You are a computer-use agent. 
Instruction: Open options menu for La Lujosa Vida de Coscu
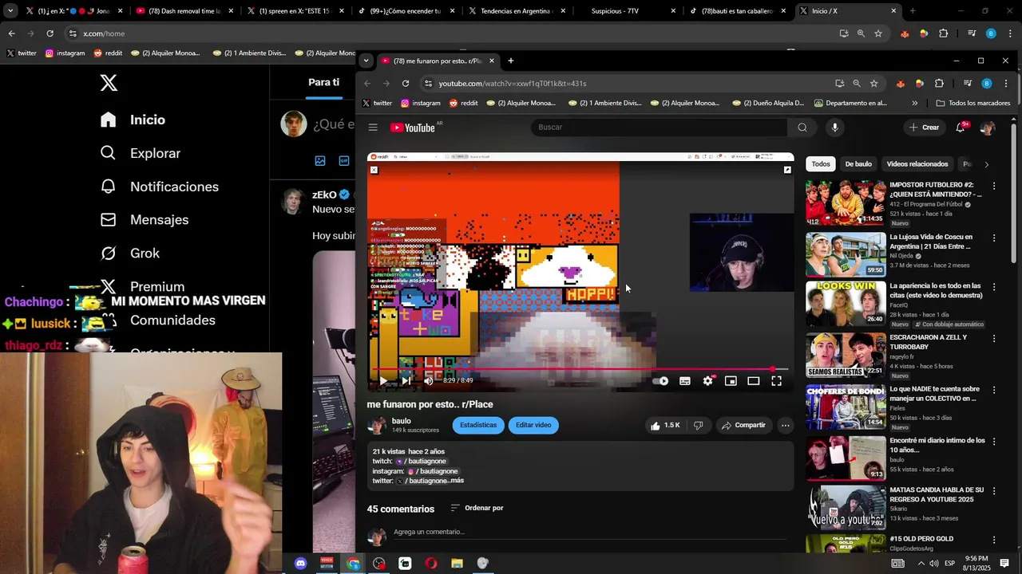(994, 238)
